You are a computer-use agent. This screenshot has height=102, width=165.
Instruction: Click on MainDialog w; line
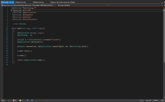25,35
